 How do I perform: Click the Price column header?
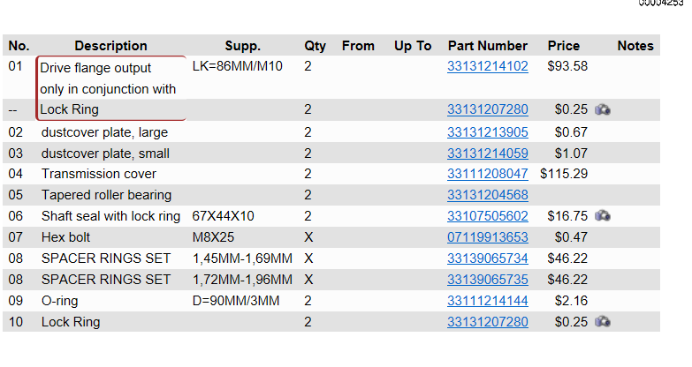click(564, 46)
